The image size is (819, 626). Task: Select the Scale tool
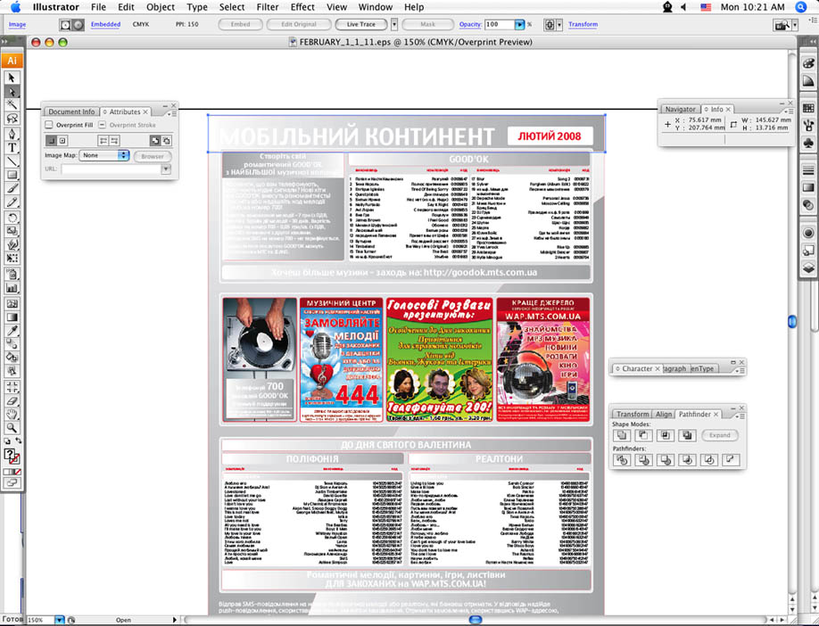[x=12, y=231]
